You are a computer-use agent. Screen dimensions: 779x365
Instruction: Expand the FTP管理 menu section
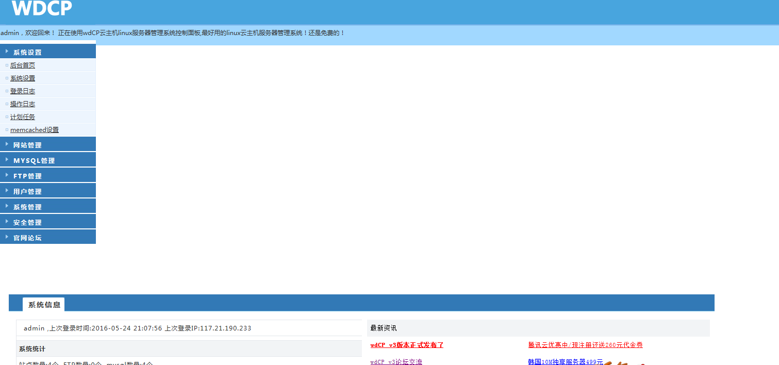[x=48, y=176]
